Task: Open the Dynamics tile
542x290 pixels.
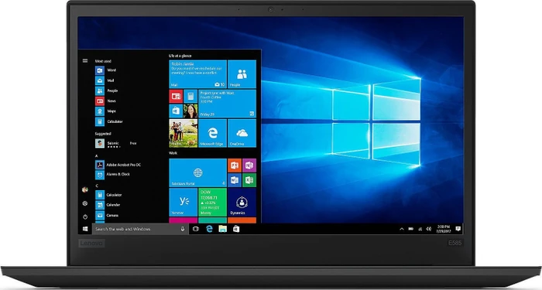Action: point(242,203)
